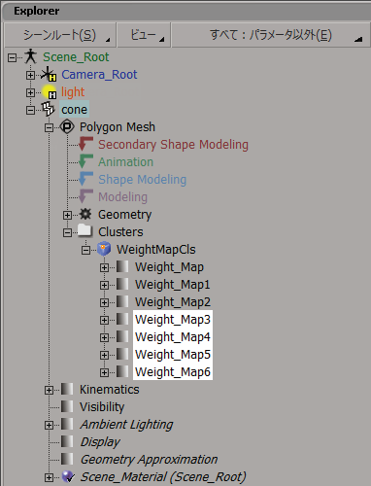Click the Camera_Root null icon
371x486 pixels.
point(49,74)
